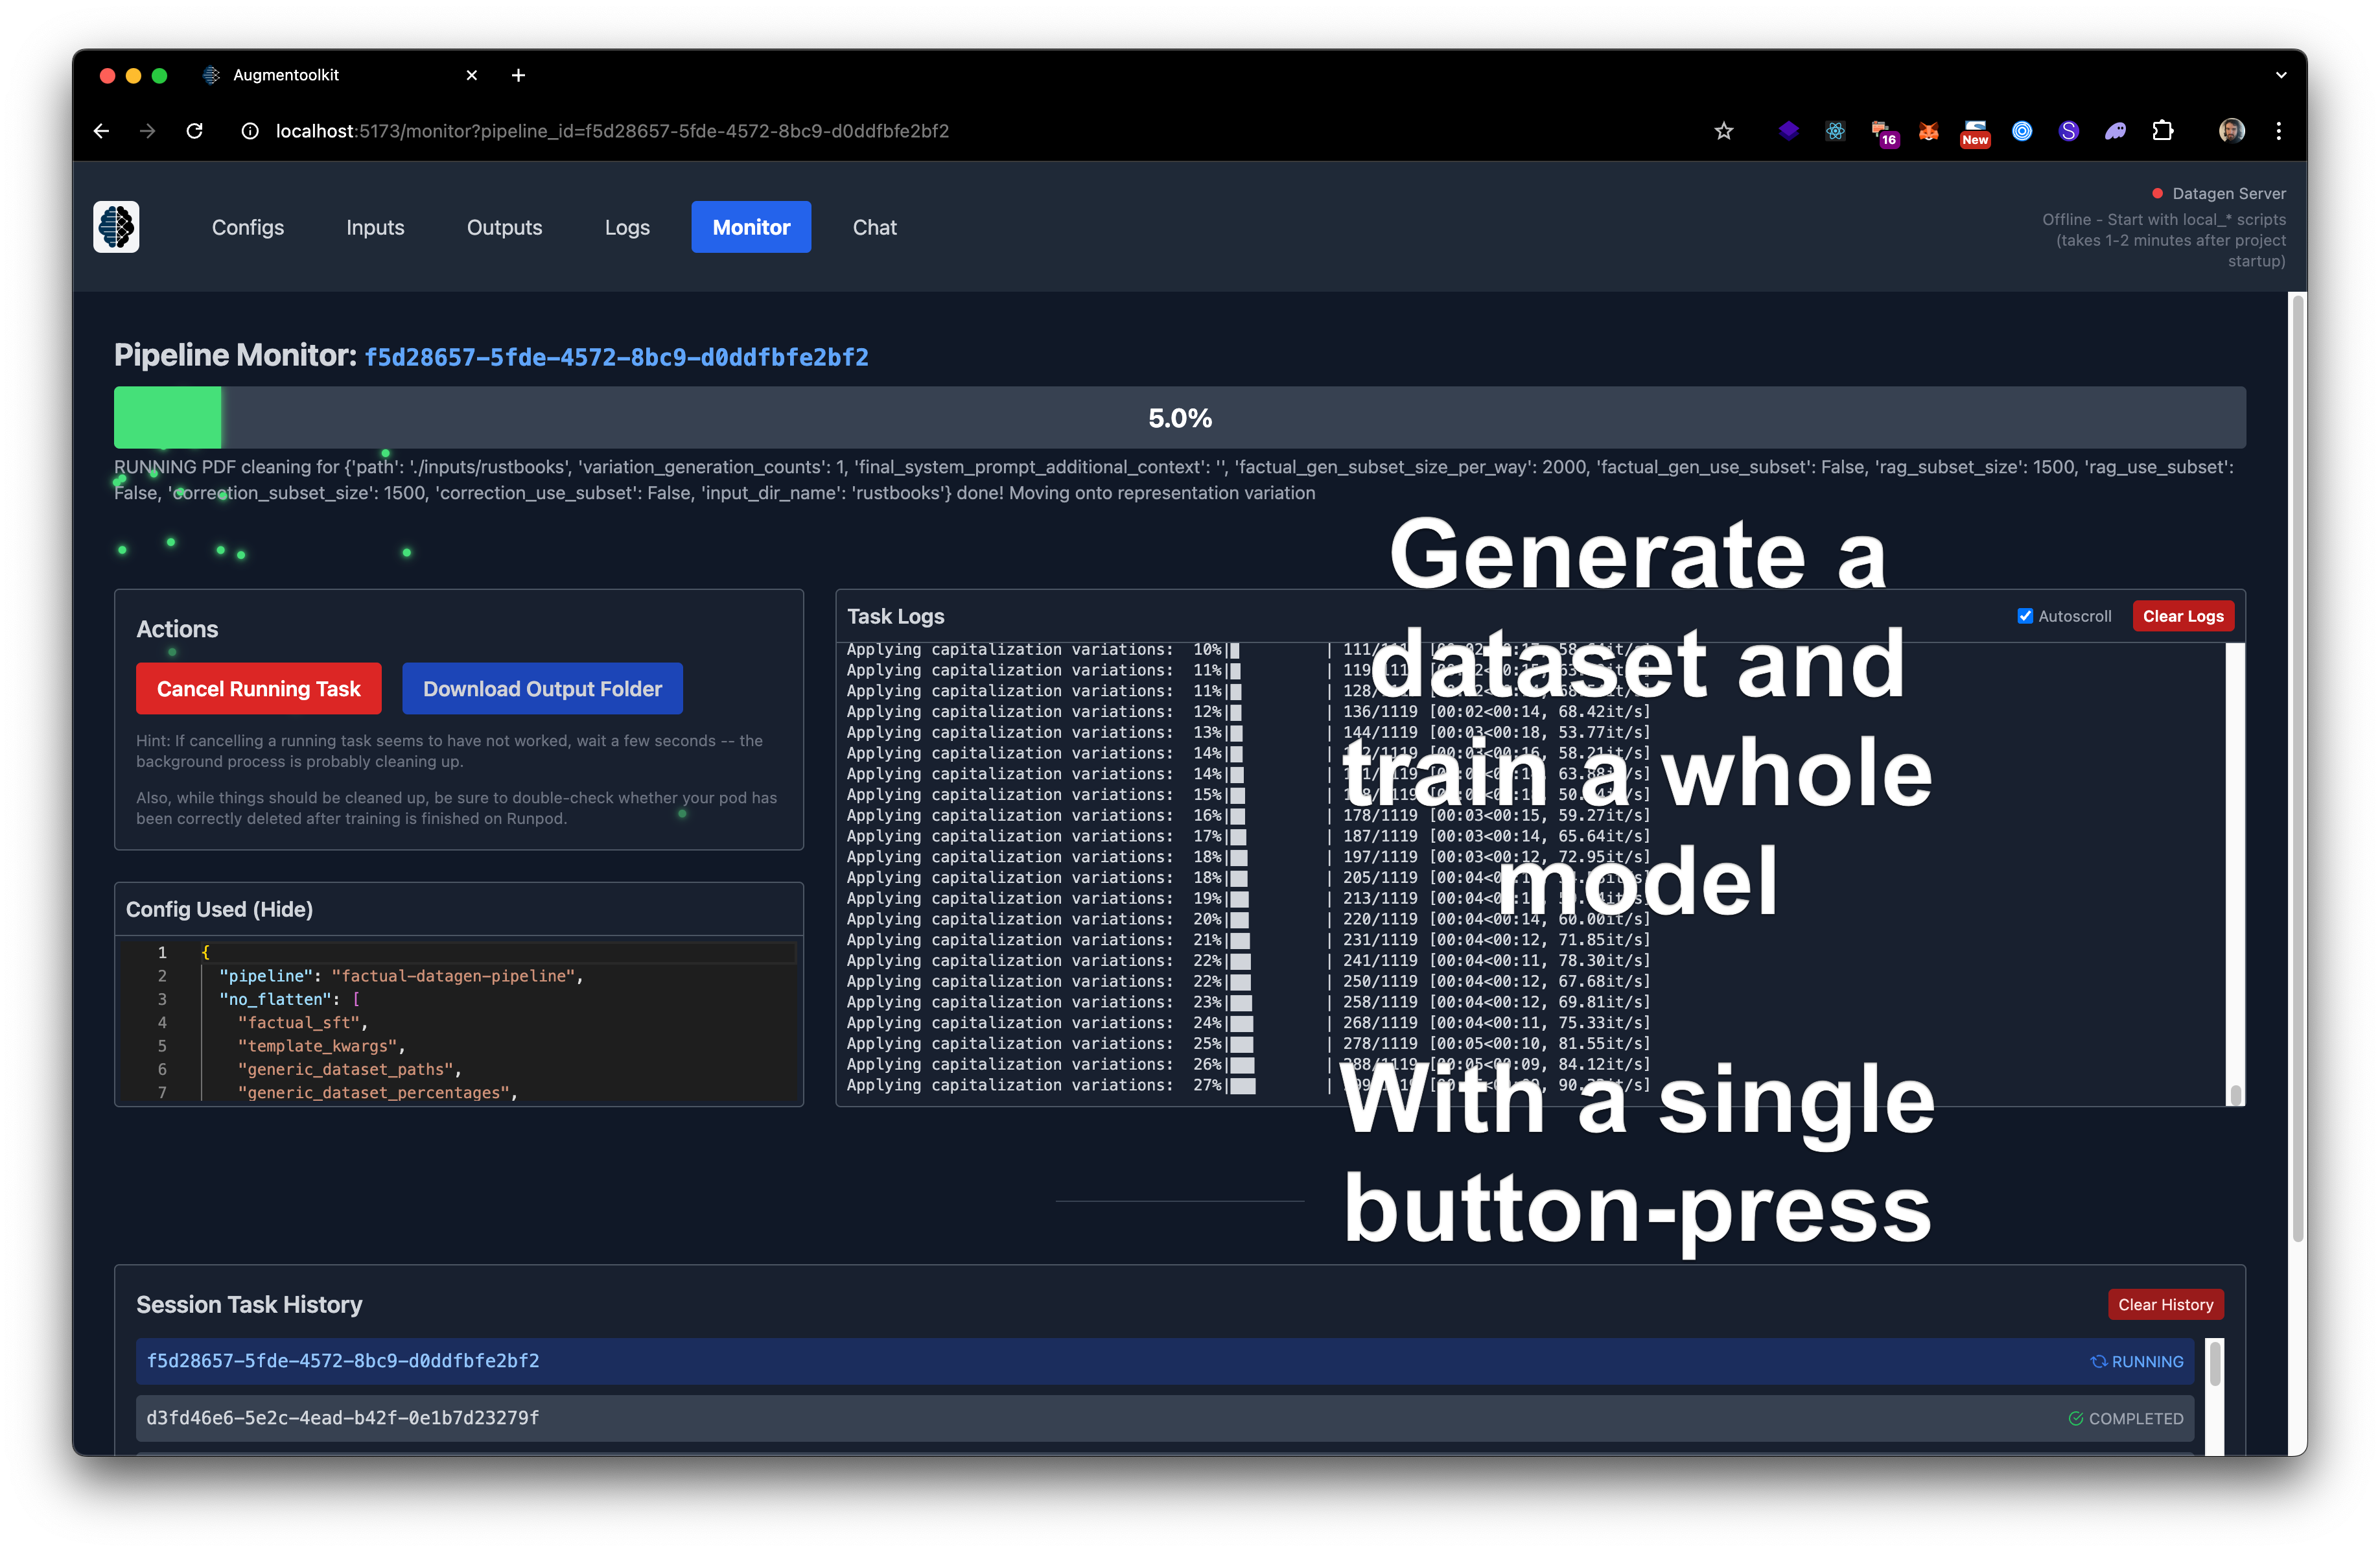Screen dimensions: 2380x1552
Task: Bookmark the page with the star icon
Action: (x=1724, y=131)
